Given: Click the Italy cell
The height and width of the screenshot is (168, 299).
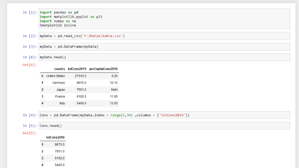Looking at the screenshot, I should [x=62, y=104].
